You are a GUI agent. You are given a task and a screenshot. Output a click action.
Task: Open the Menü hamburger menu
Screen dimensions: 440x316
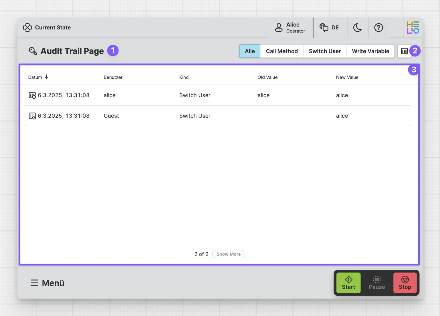click(x=47, y=283)
